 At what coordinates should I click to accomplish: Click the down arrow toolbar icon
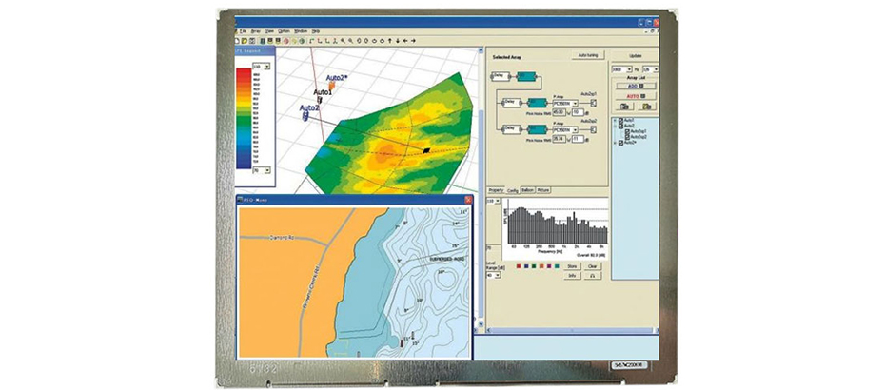point(398,41)
